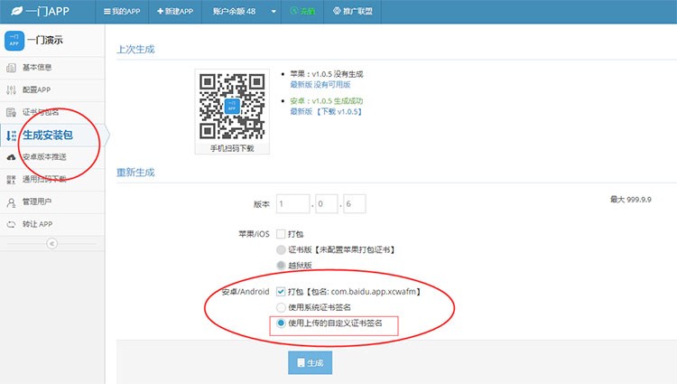The image size is (677, 384).
Task: Click the 通用扫码下载 QR icon
Action: 11,180
